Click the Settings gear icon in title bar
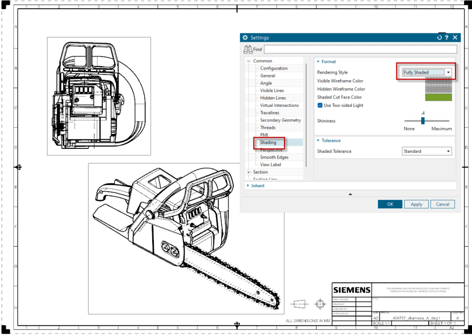The height and width of the screenshot is (336, 472). click(x=245, y=38)
